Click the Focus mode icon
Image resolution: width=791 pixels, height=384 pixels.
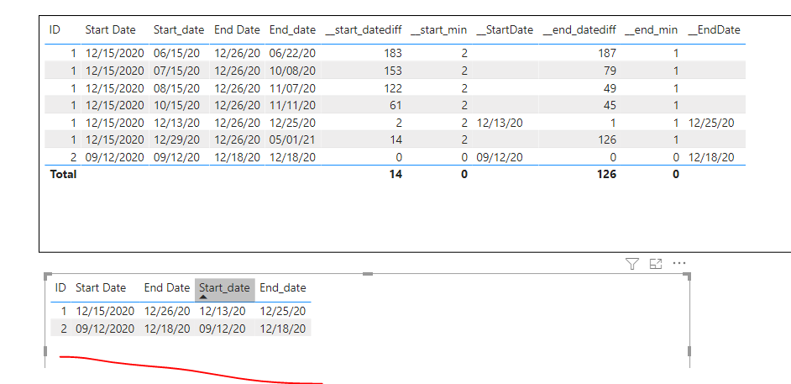pos(655,263)
